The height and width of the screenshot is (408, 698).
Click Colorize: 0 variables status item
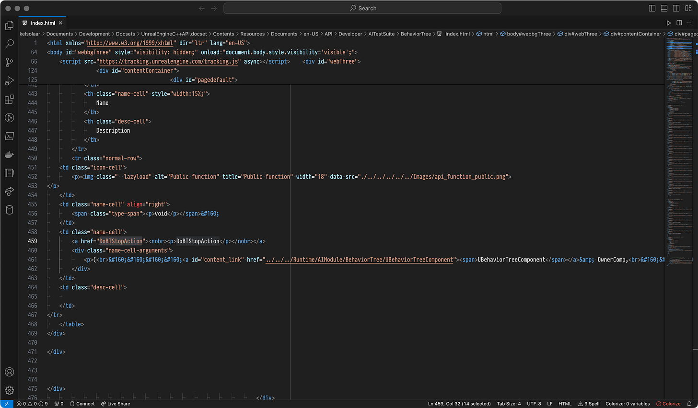click(x=628, y=404)
